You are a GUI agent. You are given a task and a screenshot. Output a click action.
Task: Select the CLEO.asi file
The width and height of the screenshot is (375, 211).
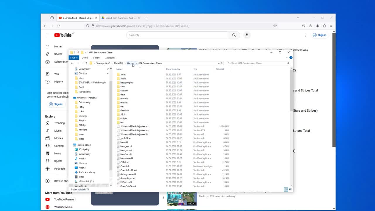pyautogui.click(x=125, y=162)
